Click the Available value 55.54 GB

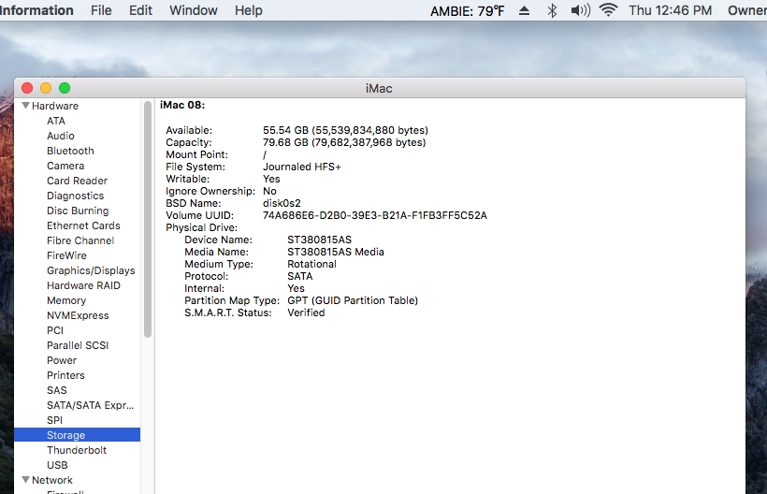click(x=345, y=130)
